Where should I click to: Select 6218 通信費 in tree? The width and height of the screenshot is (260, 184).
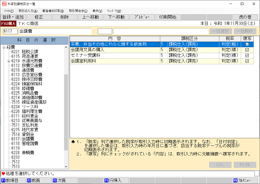pos(23,70)
